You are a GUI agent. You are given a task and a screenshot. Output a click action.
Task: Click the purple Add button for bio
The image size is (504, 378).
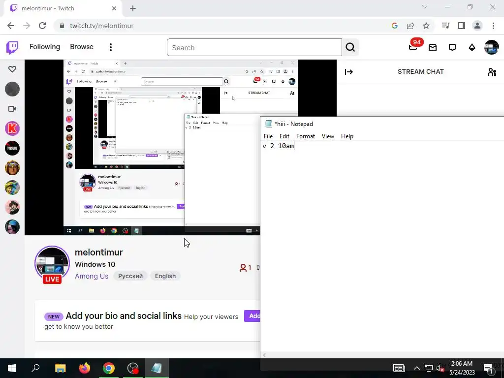(252, 316)
